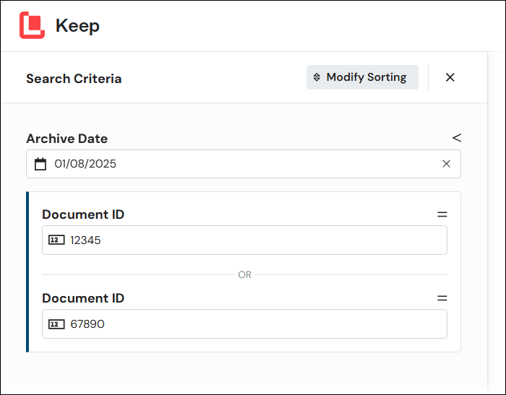Viewport: 506px width, 395px height.
Task: Click the OR separator text
Action: click(244, 274)
